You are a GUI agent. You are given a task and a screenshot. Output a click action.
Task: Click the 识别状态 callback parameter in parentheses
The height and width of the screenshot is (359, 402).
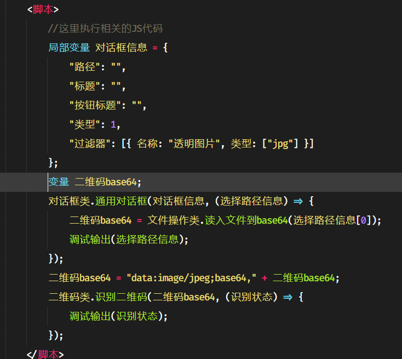[251, 297]
